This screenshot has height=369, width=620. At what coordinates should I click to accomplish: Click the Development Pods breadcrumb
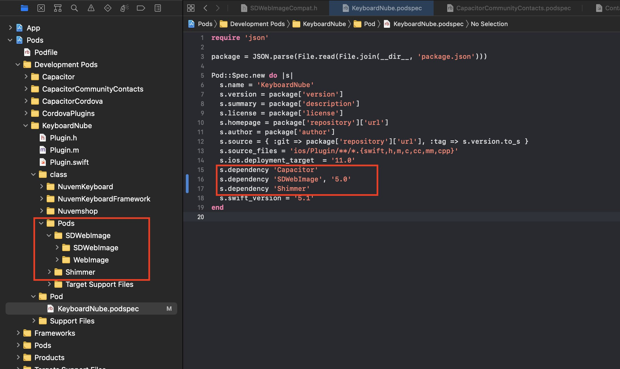pos(252,24)
